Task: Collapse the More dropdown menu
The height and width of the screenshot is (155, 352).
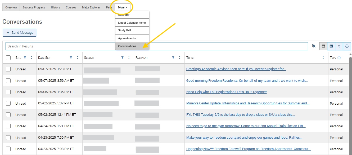Action: [123, 7]
